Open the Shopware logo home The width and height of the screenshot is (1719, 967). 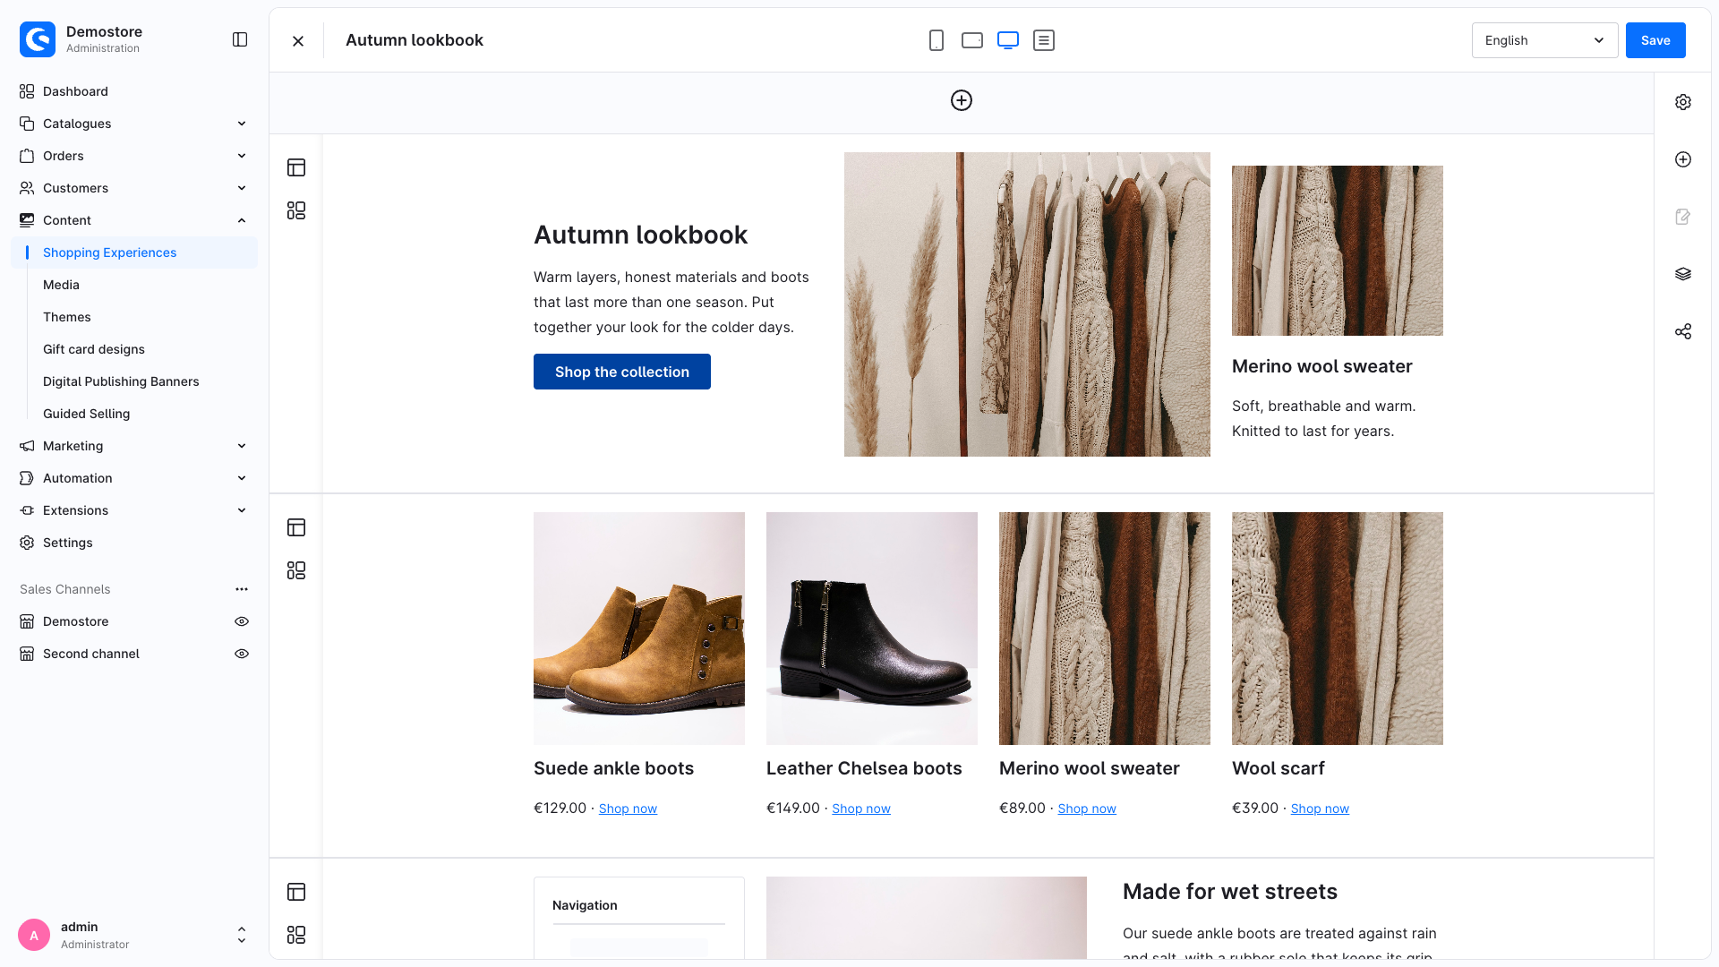tap(38, 39)
